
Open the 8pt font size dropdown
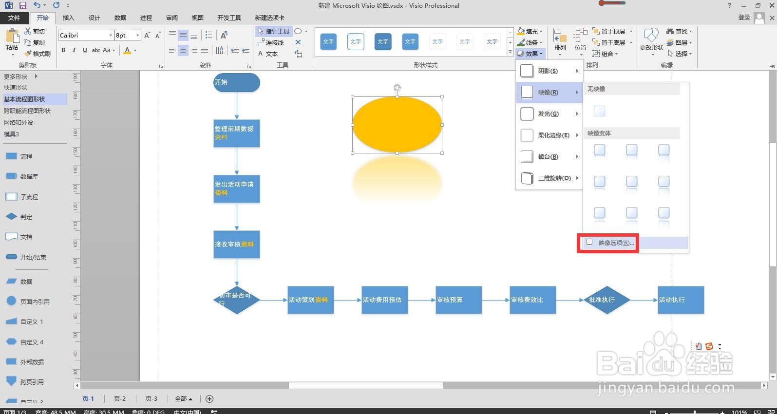click(138, 35)
